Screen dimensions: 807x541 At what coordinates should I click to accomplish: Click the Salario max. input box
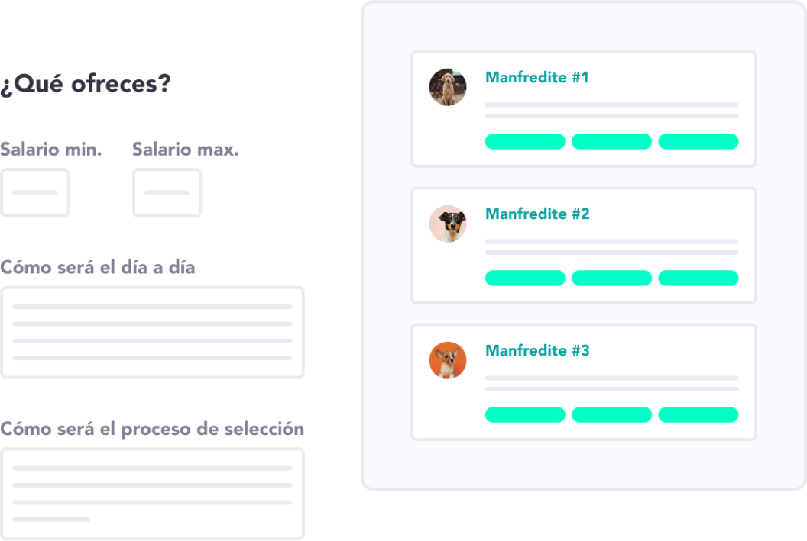tap(167, 192)
